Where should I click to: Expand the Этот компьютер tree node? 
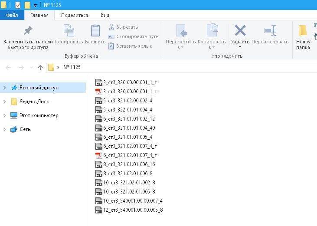click(x=5, y=115)
